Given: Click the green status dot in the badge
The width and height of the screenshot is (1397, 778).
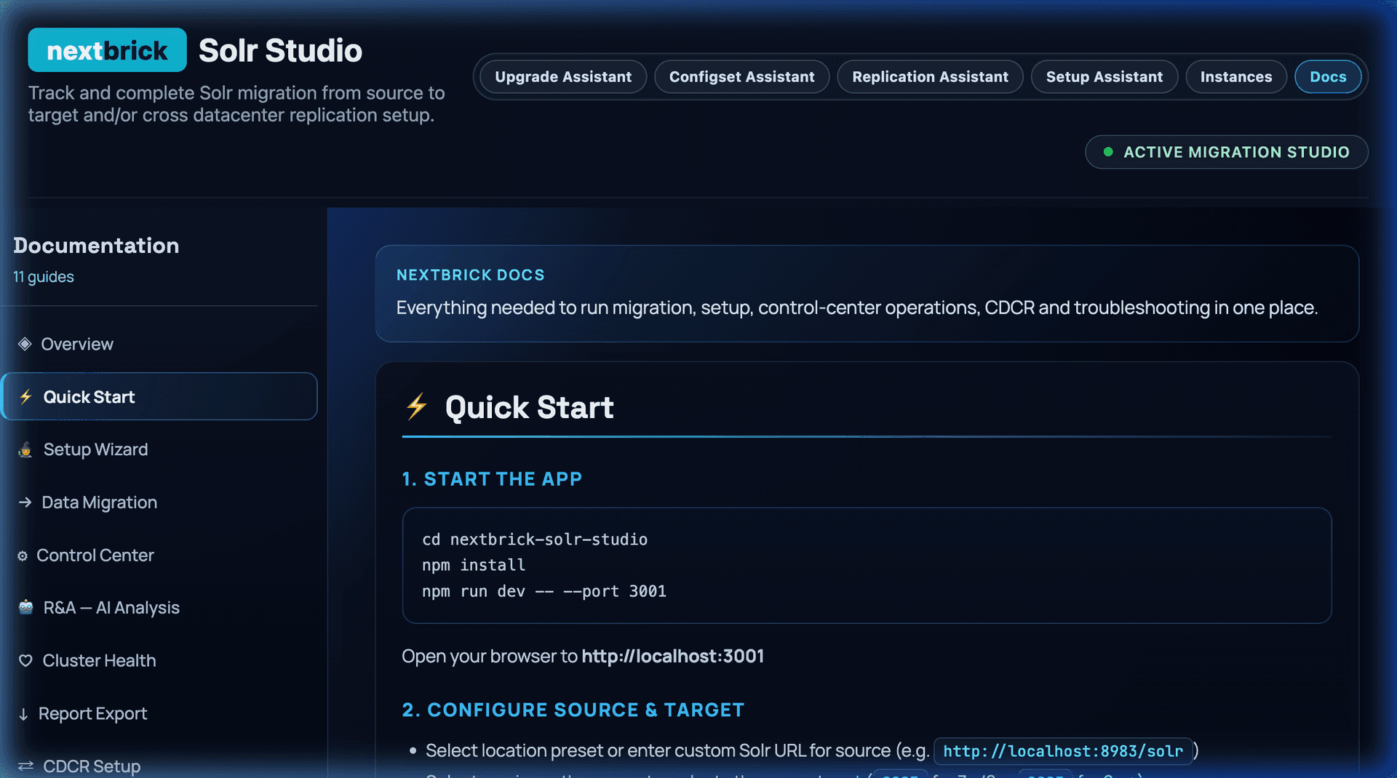Looking at the screenshot, I should tap(1108, 152).
